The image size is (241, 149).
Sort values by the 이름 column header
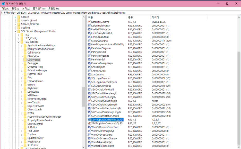pos(107,17)
